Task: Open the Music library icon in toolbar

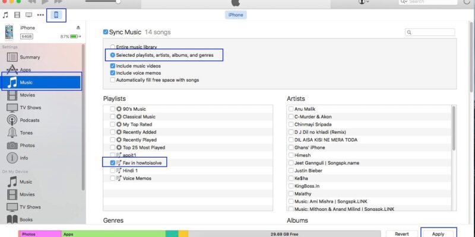Action: coord(5,15)
